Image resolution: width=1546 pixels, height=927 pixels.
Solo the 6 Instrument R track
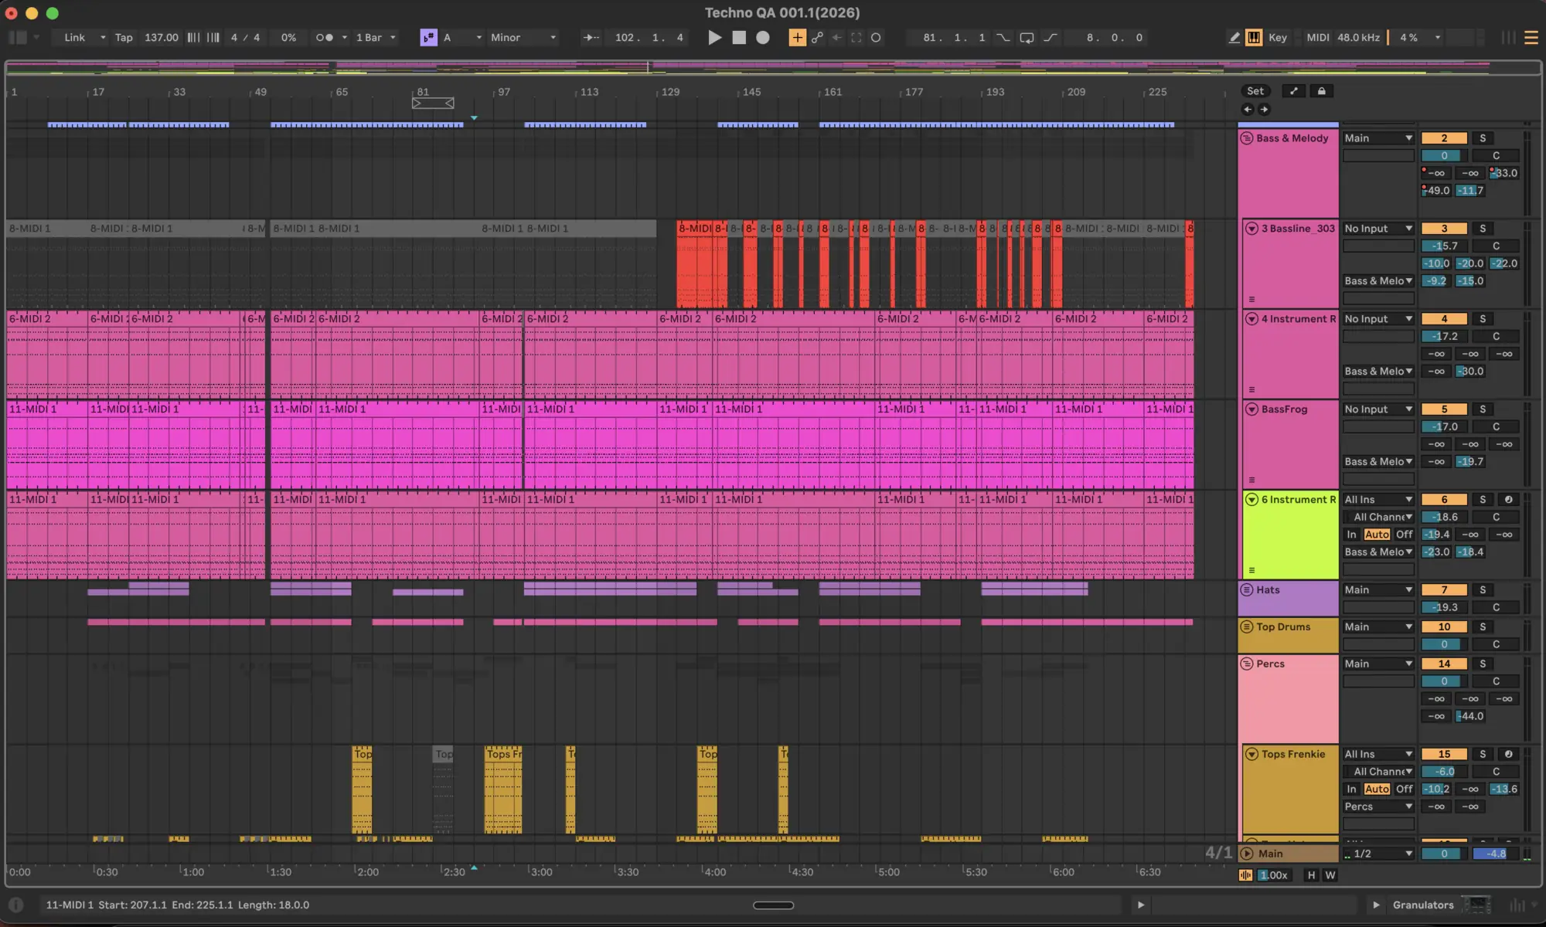coord(1483,500)
